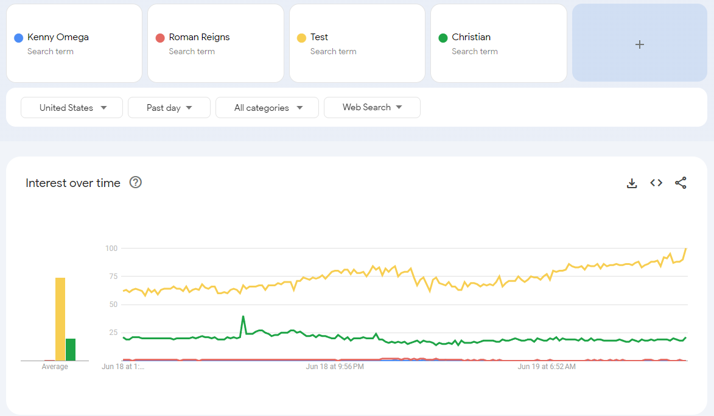This screenshot has width=714, height=416.
Task: Click the plus icon to add comparison
Action: click(639, 44)
